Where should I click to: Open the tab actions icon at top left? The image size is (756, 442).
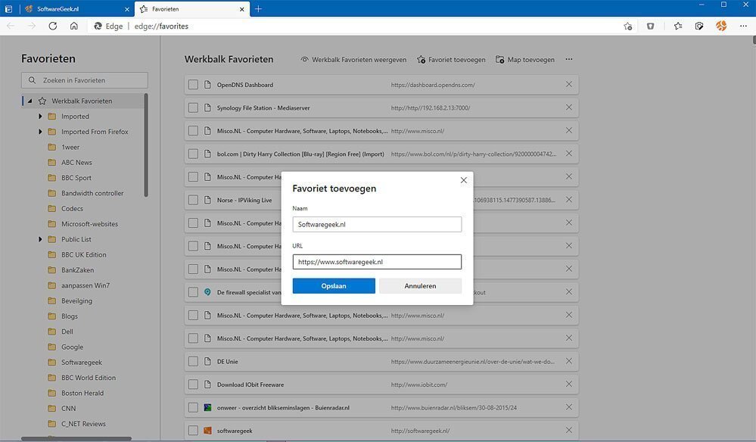tap(8, 8)
